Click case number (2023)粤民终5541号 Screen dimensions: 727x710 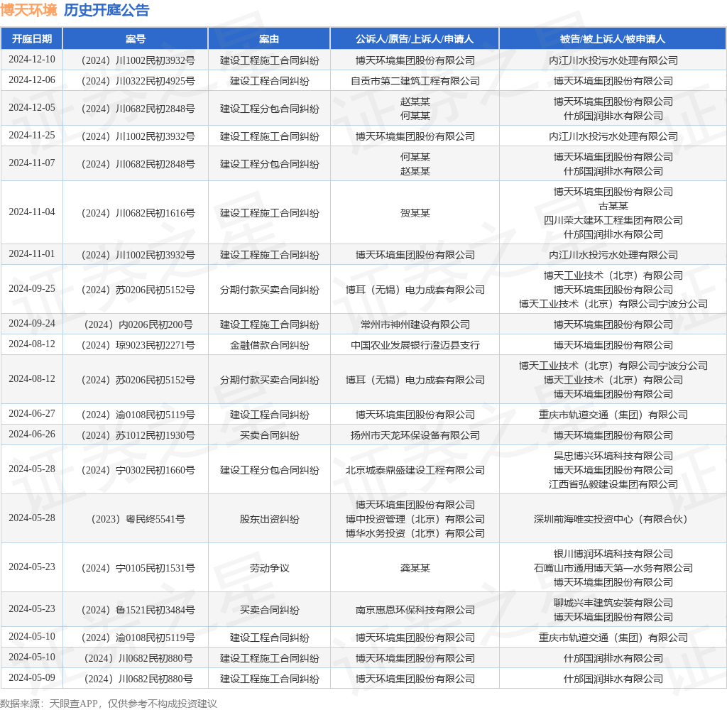pos(138,519)
